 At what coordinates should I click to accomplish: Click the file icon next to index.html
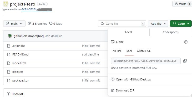tap(9, 63)
